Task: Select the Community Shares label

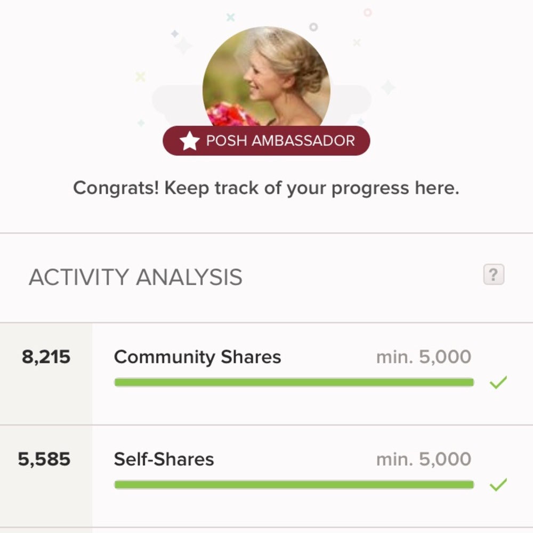Action: pos(197,357)
